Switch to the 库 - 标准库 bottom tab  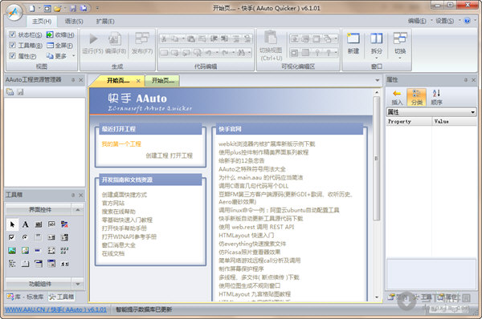tap(26, 297)
